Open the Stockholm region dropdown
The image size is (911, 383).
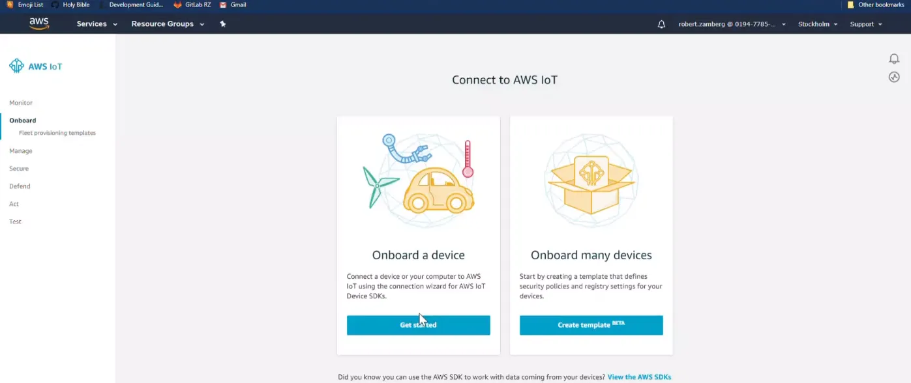coord(818,24)
